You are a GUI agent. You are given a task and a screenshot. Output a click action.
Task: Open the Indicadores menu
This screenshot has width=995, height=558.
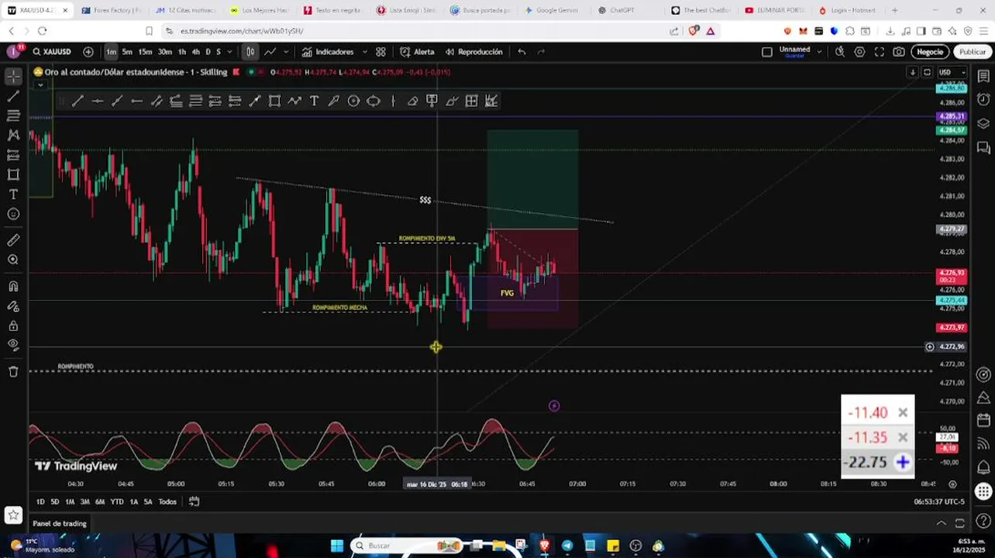pos(328,52)
